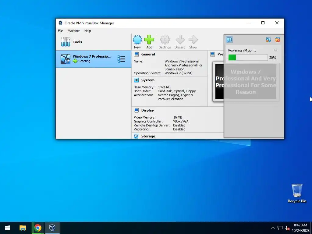
Task: Select the Recycle Bin desktop icon
Action: tap(297, 193)
